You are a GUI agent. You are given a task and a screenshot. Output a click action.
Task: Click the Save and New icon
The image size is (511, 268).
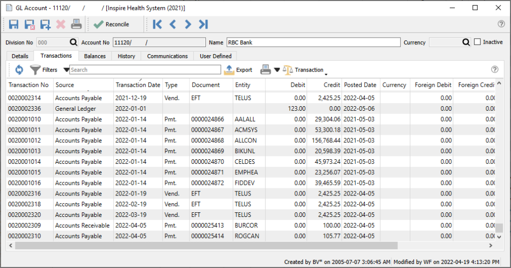[x=45, y=24]
